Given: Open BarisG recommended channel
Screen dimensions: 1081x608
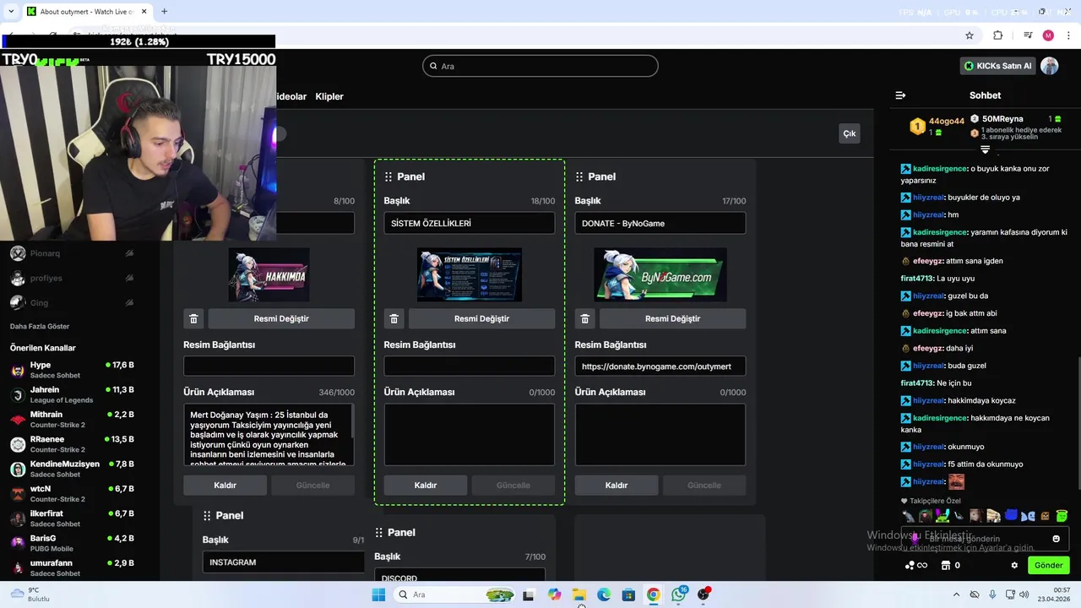Looking at the screenshot, I should tap(79, 543).
